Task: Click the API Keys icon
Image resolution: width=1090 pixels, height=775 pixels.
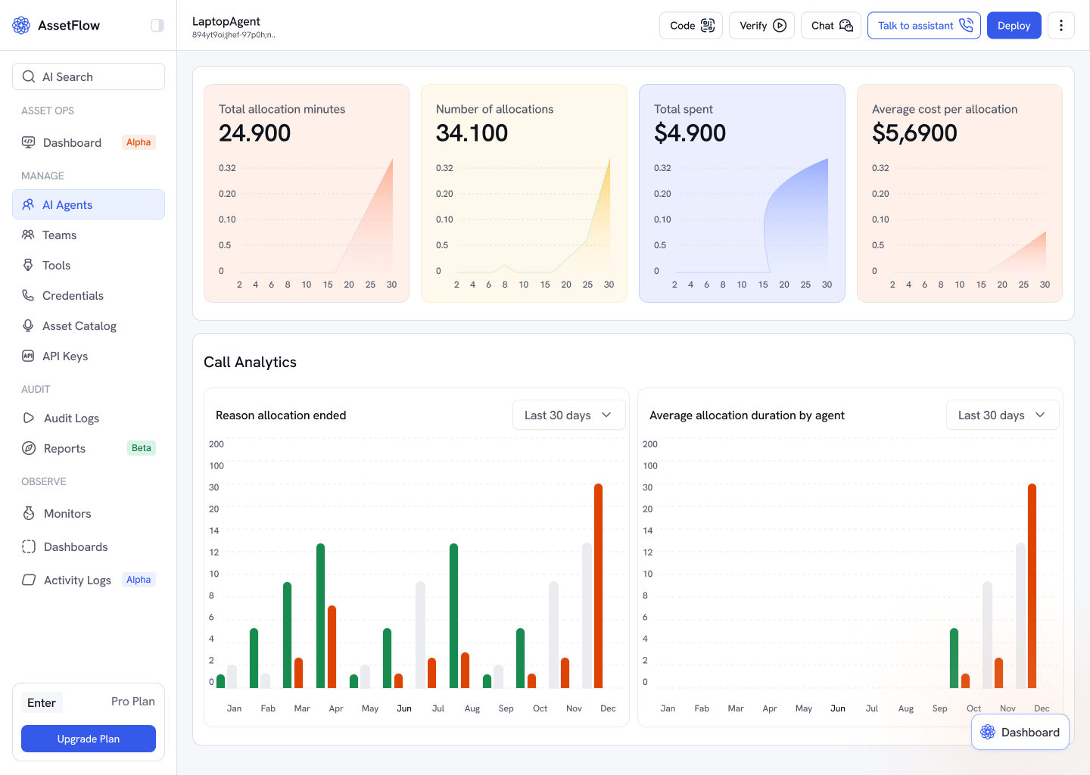Action: (28, 356)
